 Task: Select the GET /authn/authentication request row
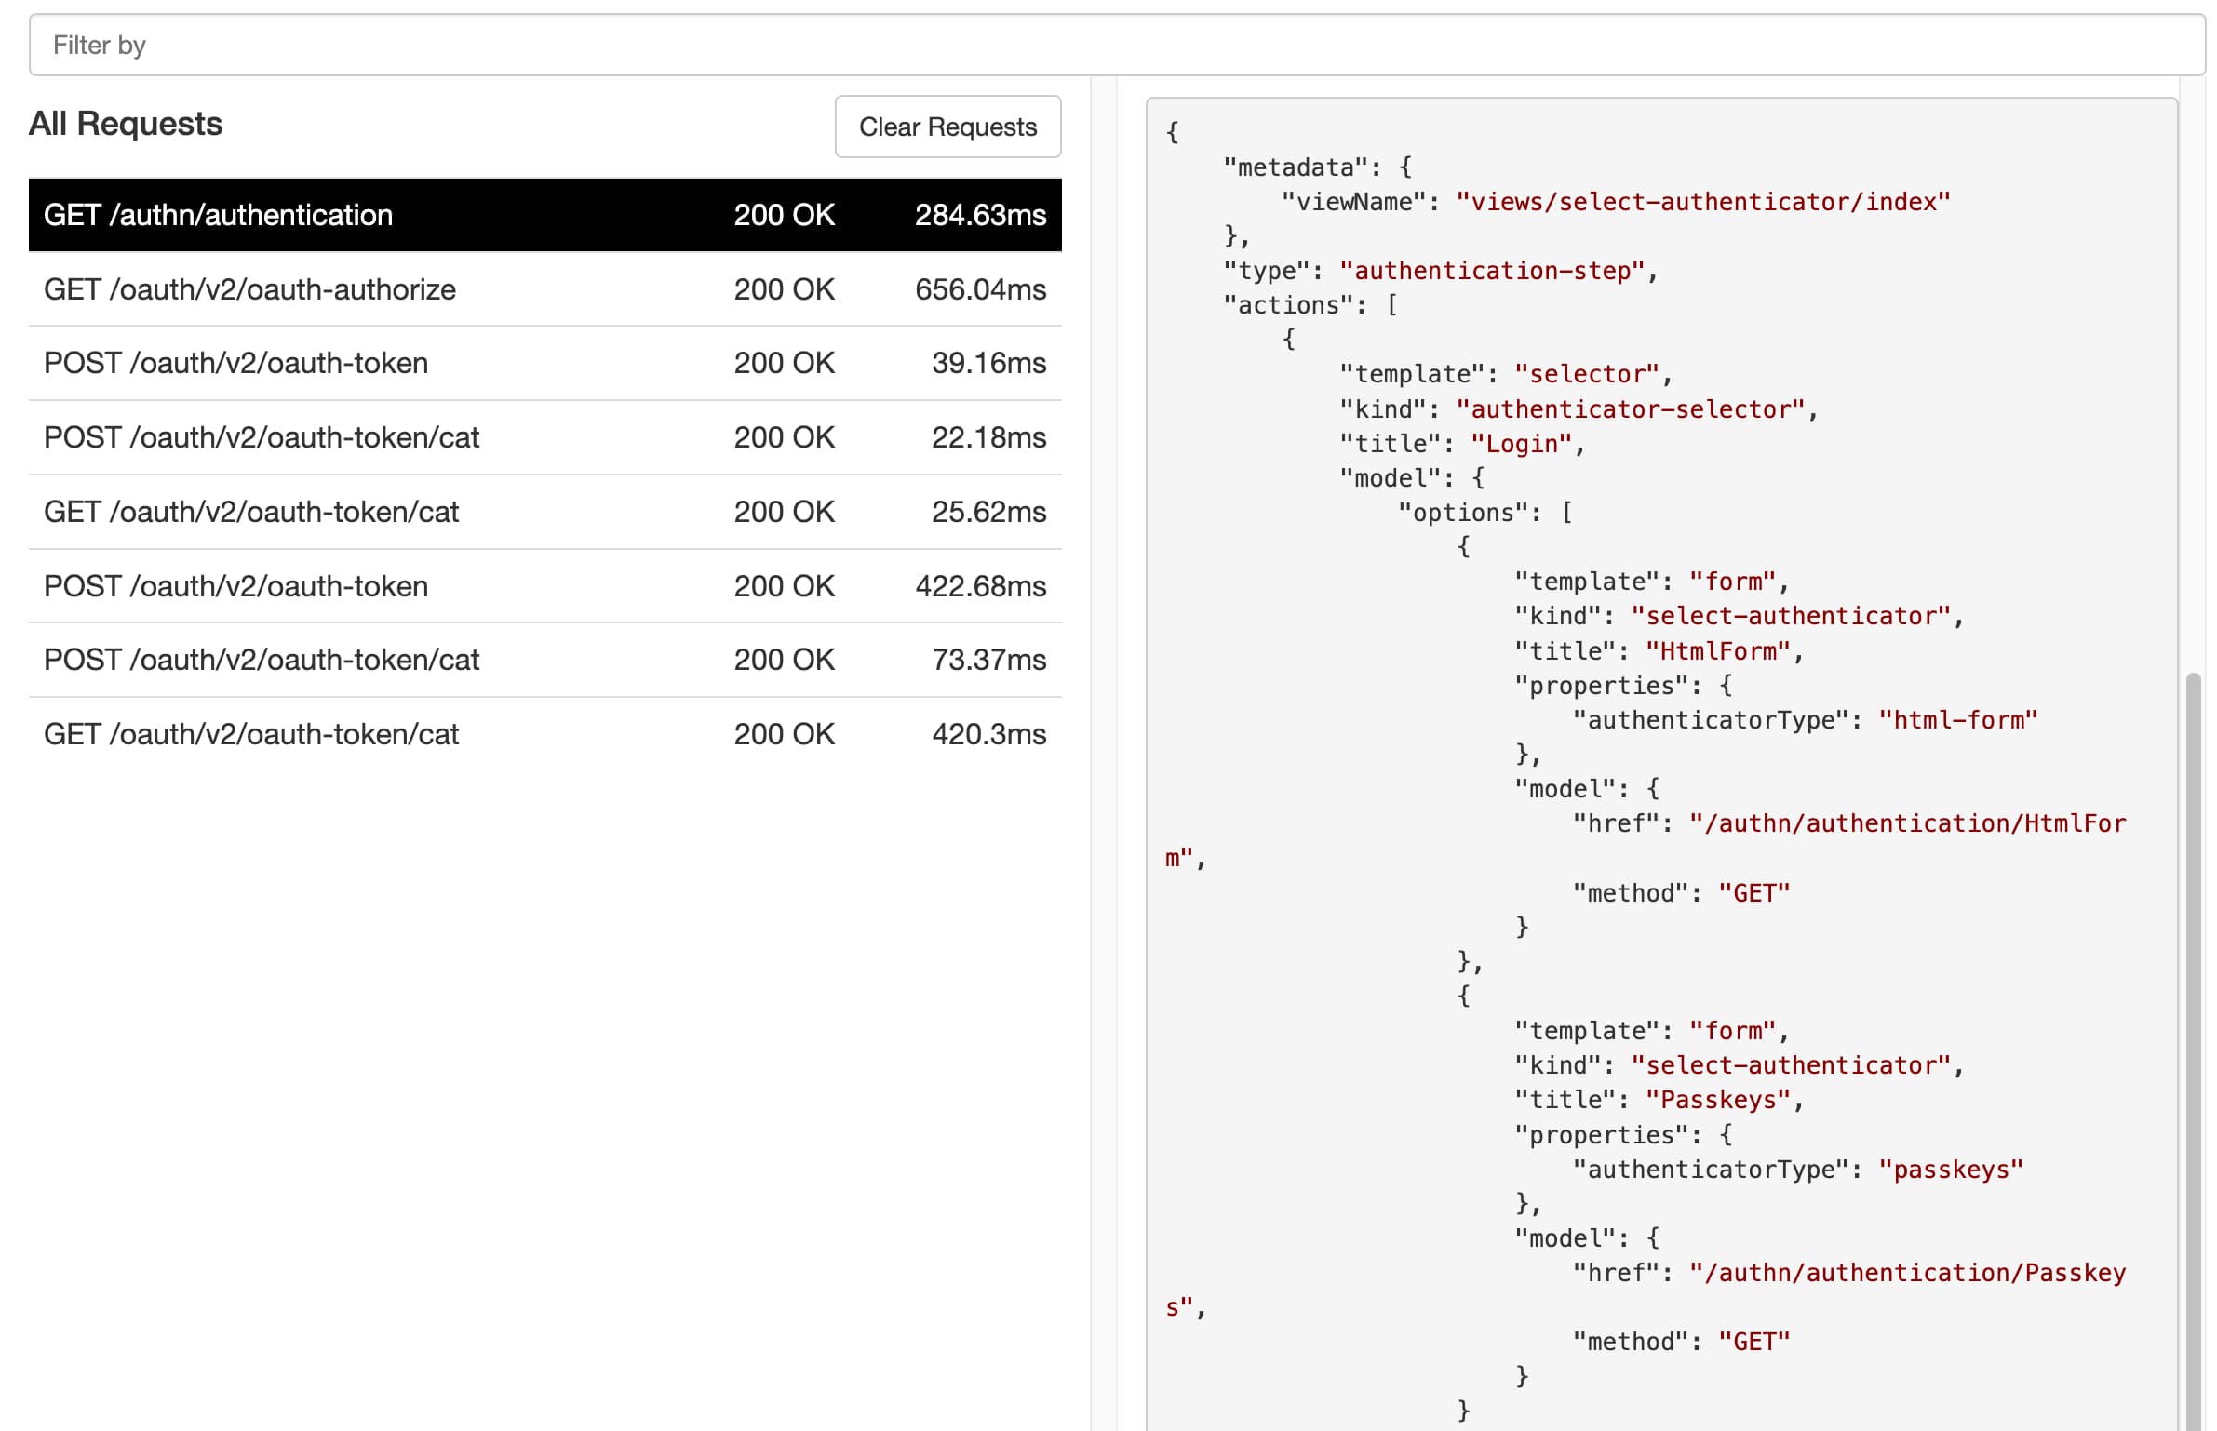coord(544,215)
